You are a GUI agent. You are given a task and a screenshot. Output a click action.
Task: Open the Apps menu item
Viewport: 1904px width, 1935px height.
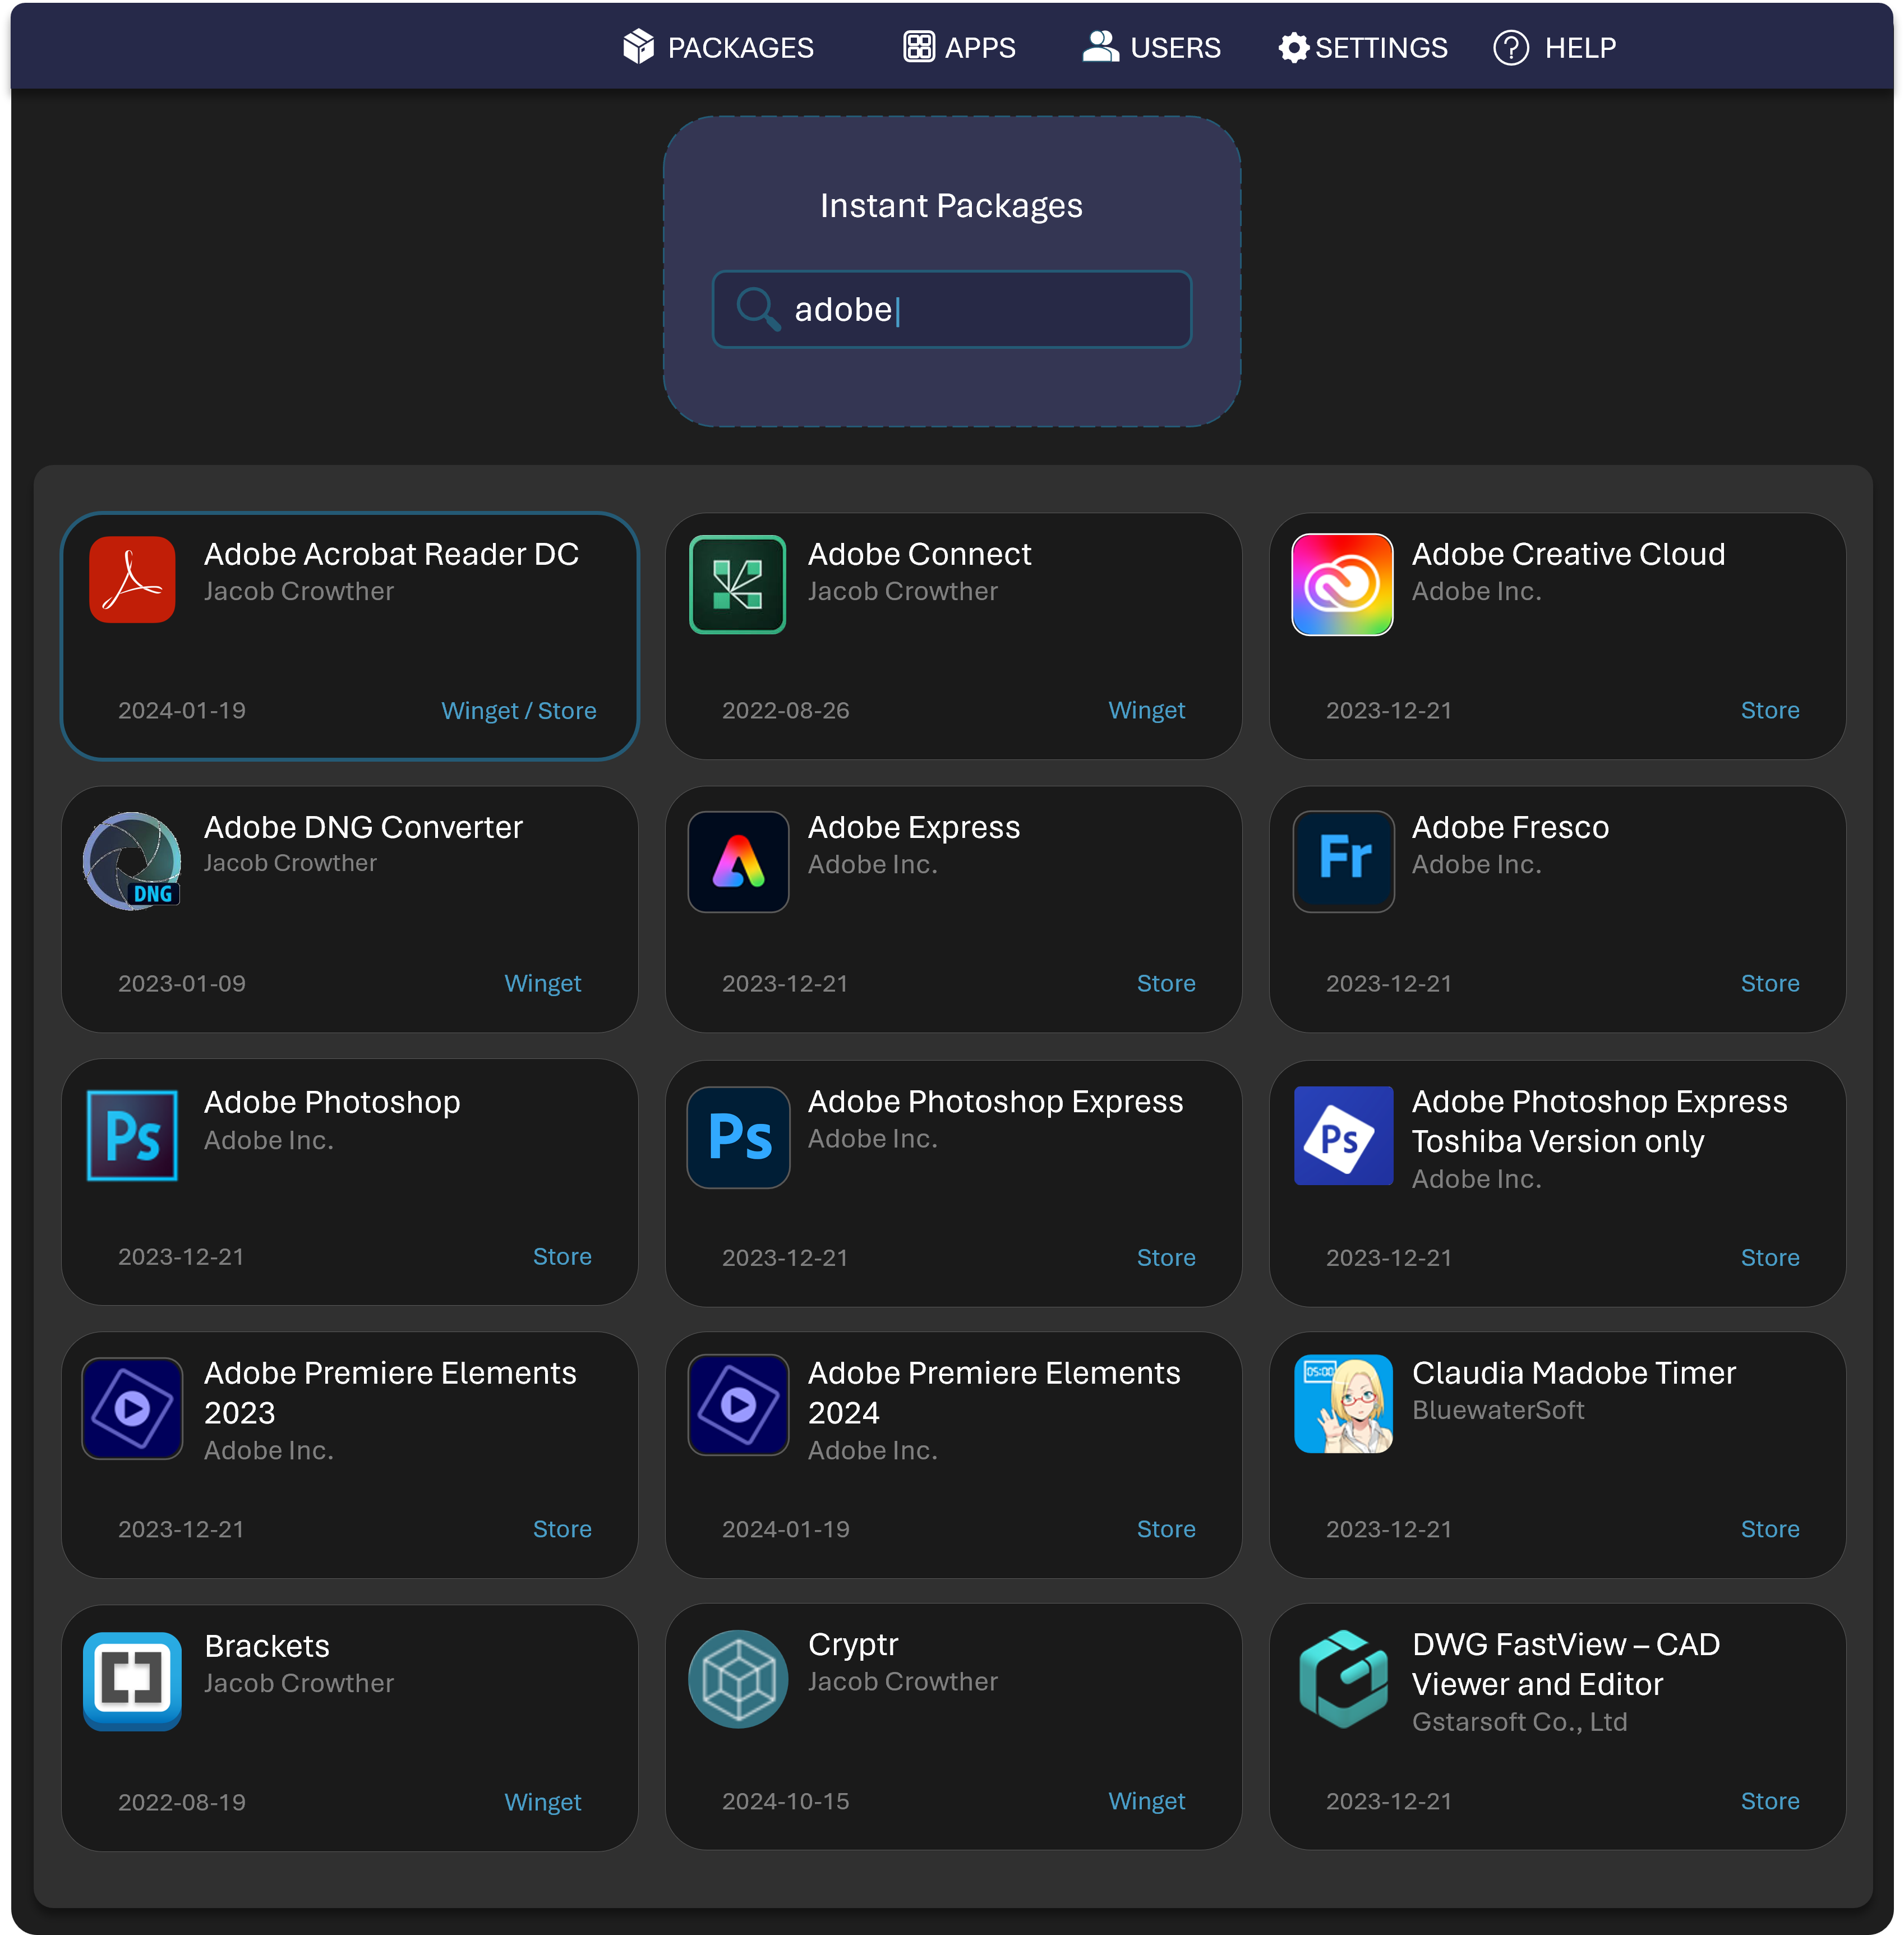pos(959,47)
